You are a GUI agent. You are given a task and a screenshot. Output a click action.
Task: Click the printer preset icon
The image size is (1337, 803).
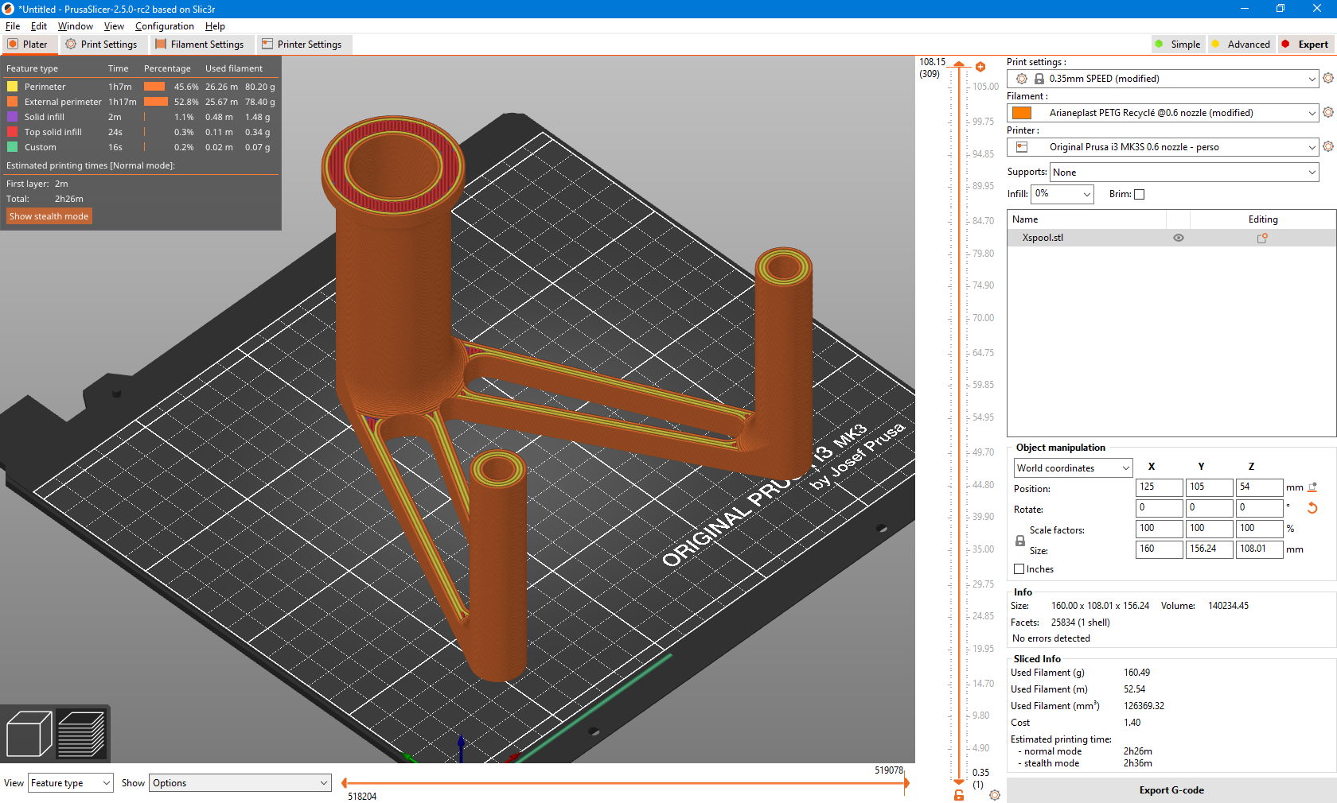tap(1022, 147)
